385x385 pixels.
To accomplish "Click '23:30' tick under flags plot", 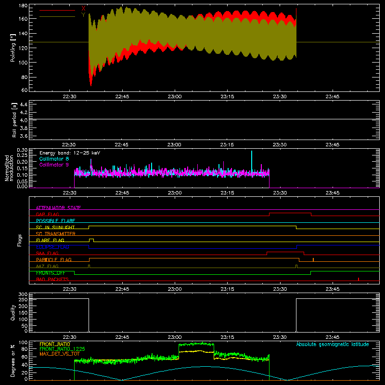I will pyautogui.click(x=280, y=289).
